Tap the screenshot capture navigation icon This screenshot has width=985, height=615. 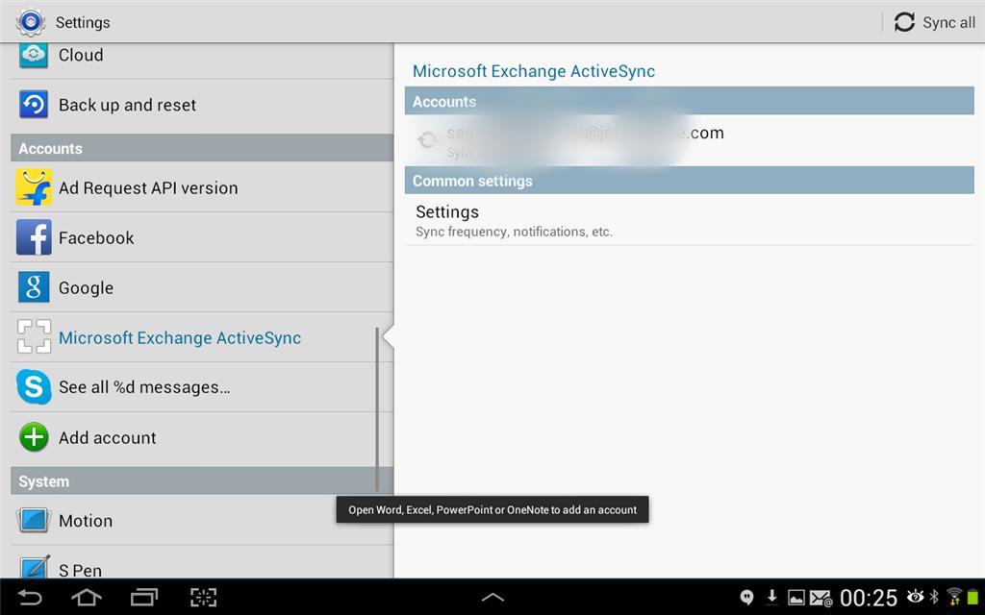coord(204,597)
